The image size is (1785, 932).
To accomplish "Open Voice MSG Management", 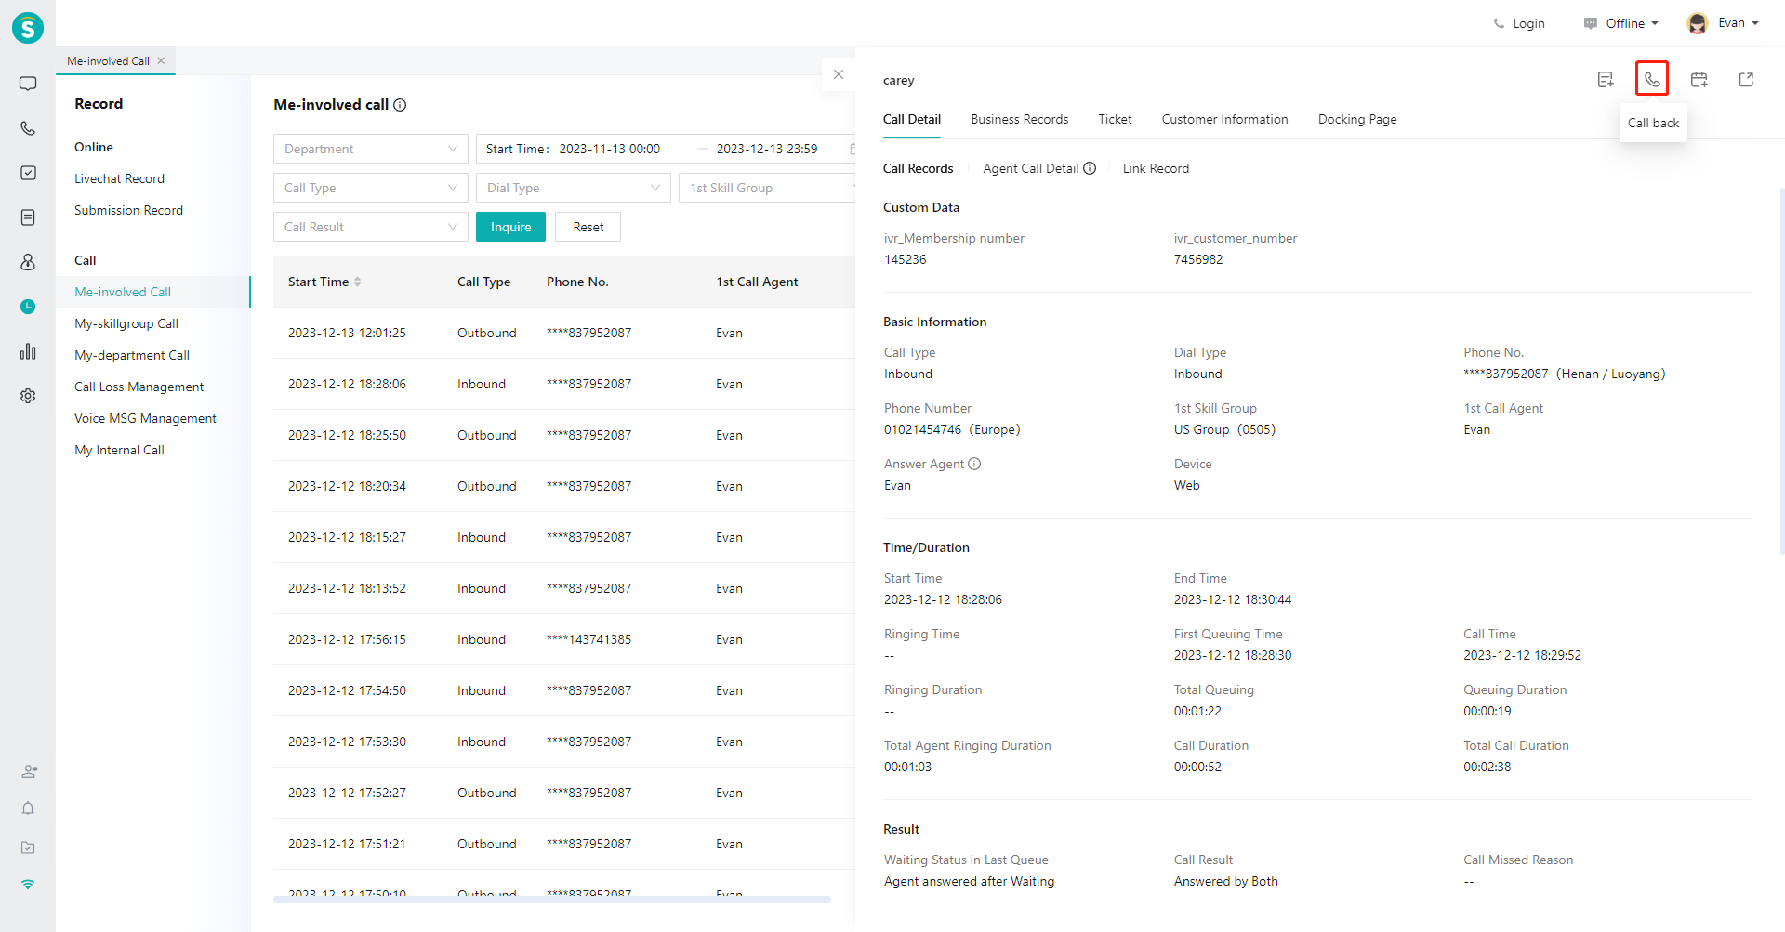I will 145,418.
